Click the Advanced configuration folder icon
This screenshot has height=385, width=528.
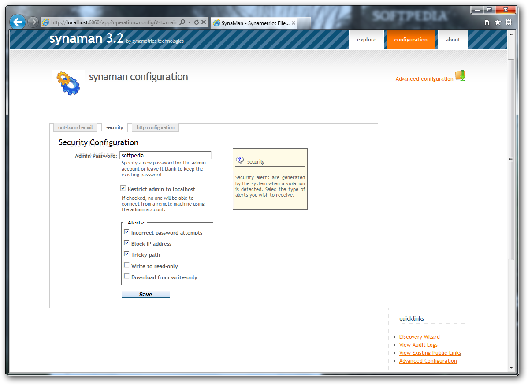(460, 75)
